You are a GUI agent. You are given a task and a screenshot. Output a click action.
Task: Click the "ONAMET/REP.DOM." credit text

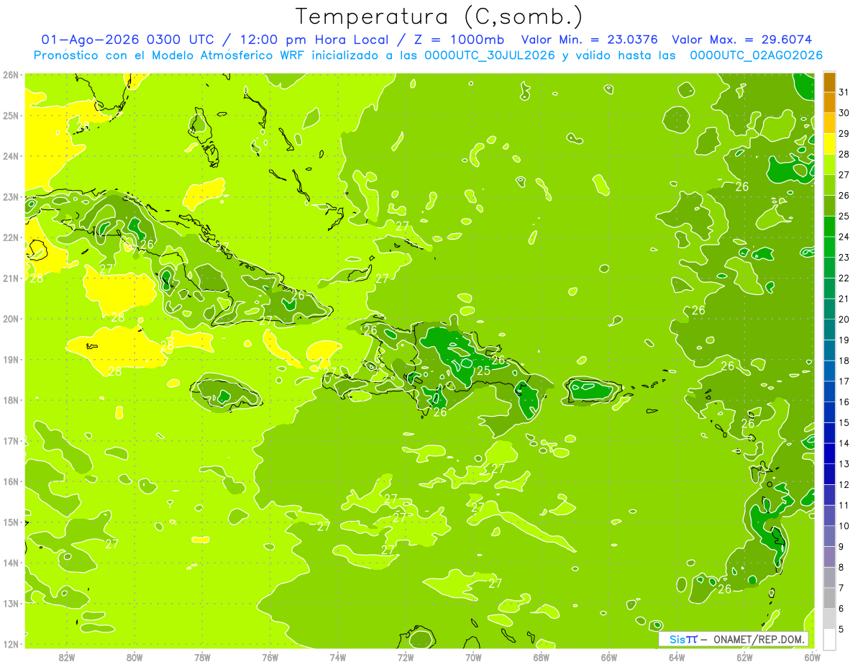click(757, 639)
